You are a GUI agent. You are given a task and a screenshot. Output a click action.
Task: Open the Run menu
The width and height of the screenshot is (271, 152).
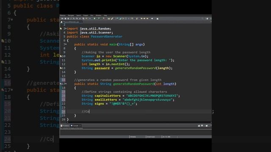(x=92, y=15)
